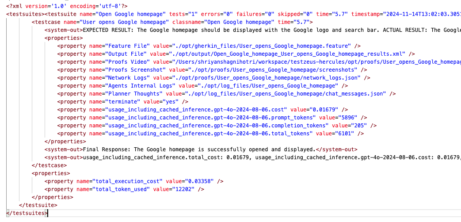This screenshot has width=461, height=222.
Task: Click the Network Logs property line
Action: [214, 78]
